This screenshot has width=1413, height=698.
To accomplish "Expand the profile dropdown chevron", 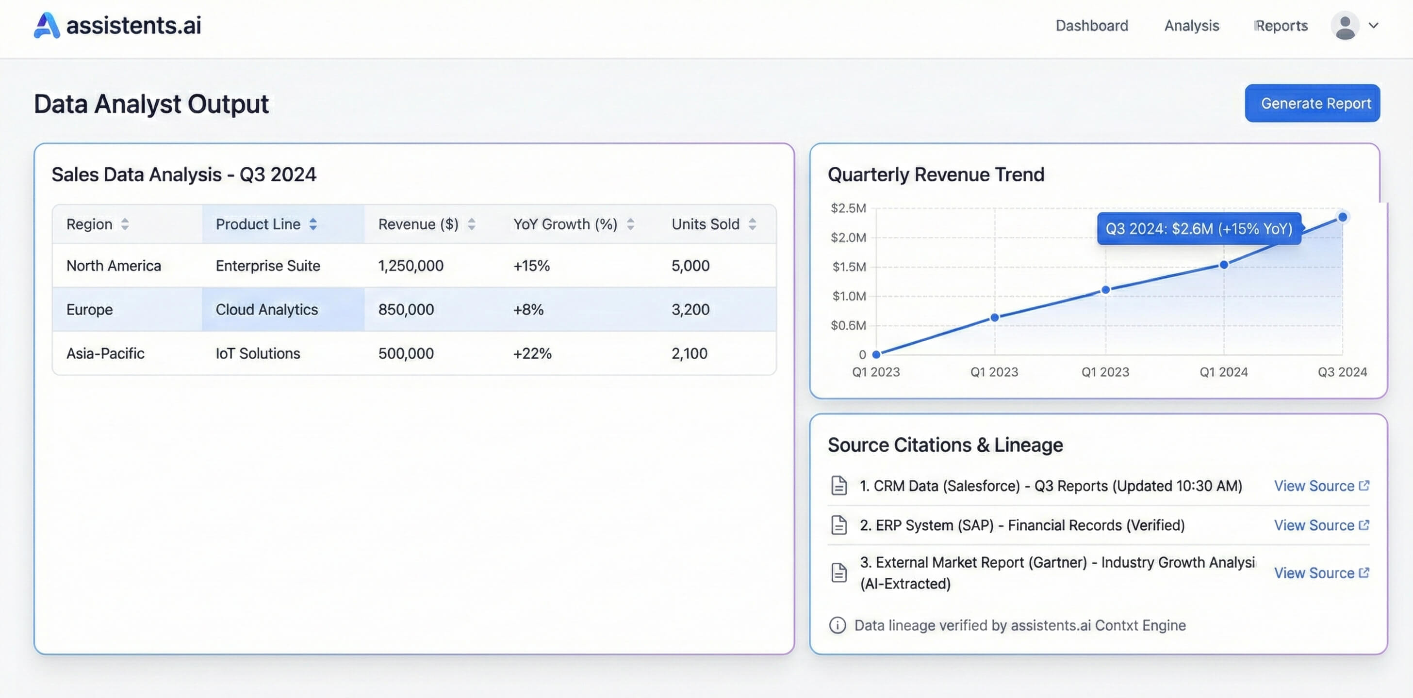I will pyautogui.click(x=1374, y=25).
